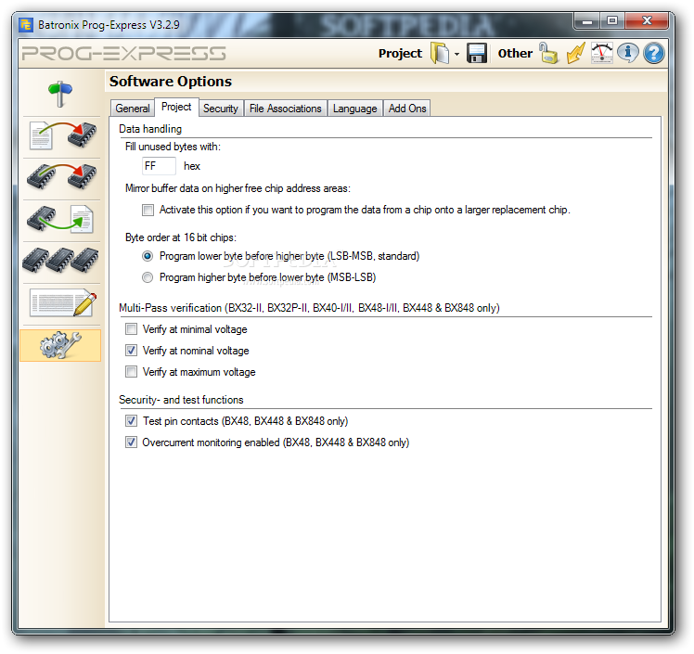Enable mirror buffer data checkbox
694x654 pixels.
click(x=148, y=210)
